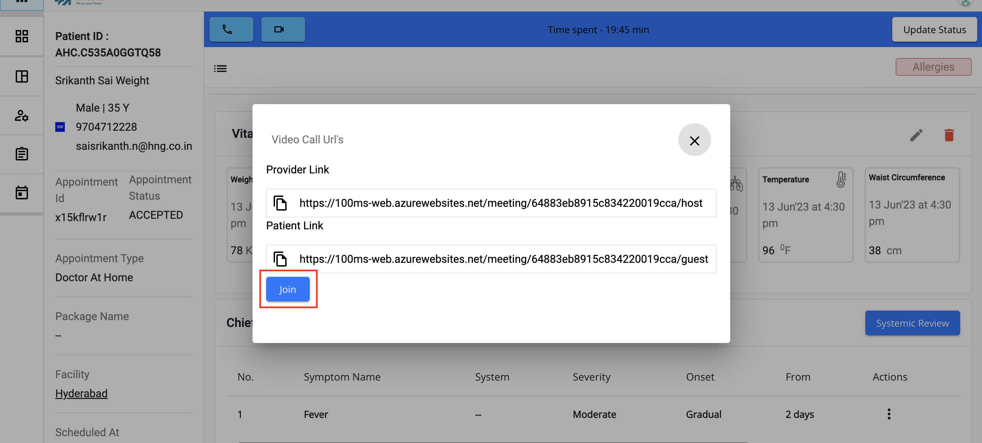Open the Allergies button

933,67
